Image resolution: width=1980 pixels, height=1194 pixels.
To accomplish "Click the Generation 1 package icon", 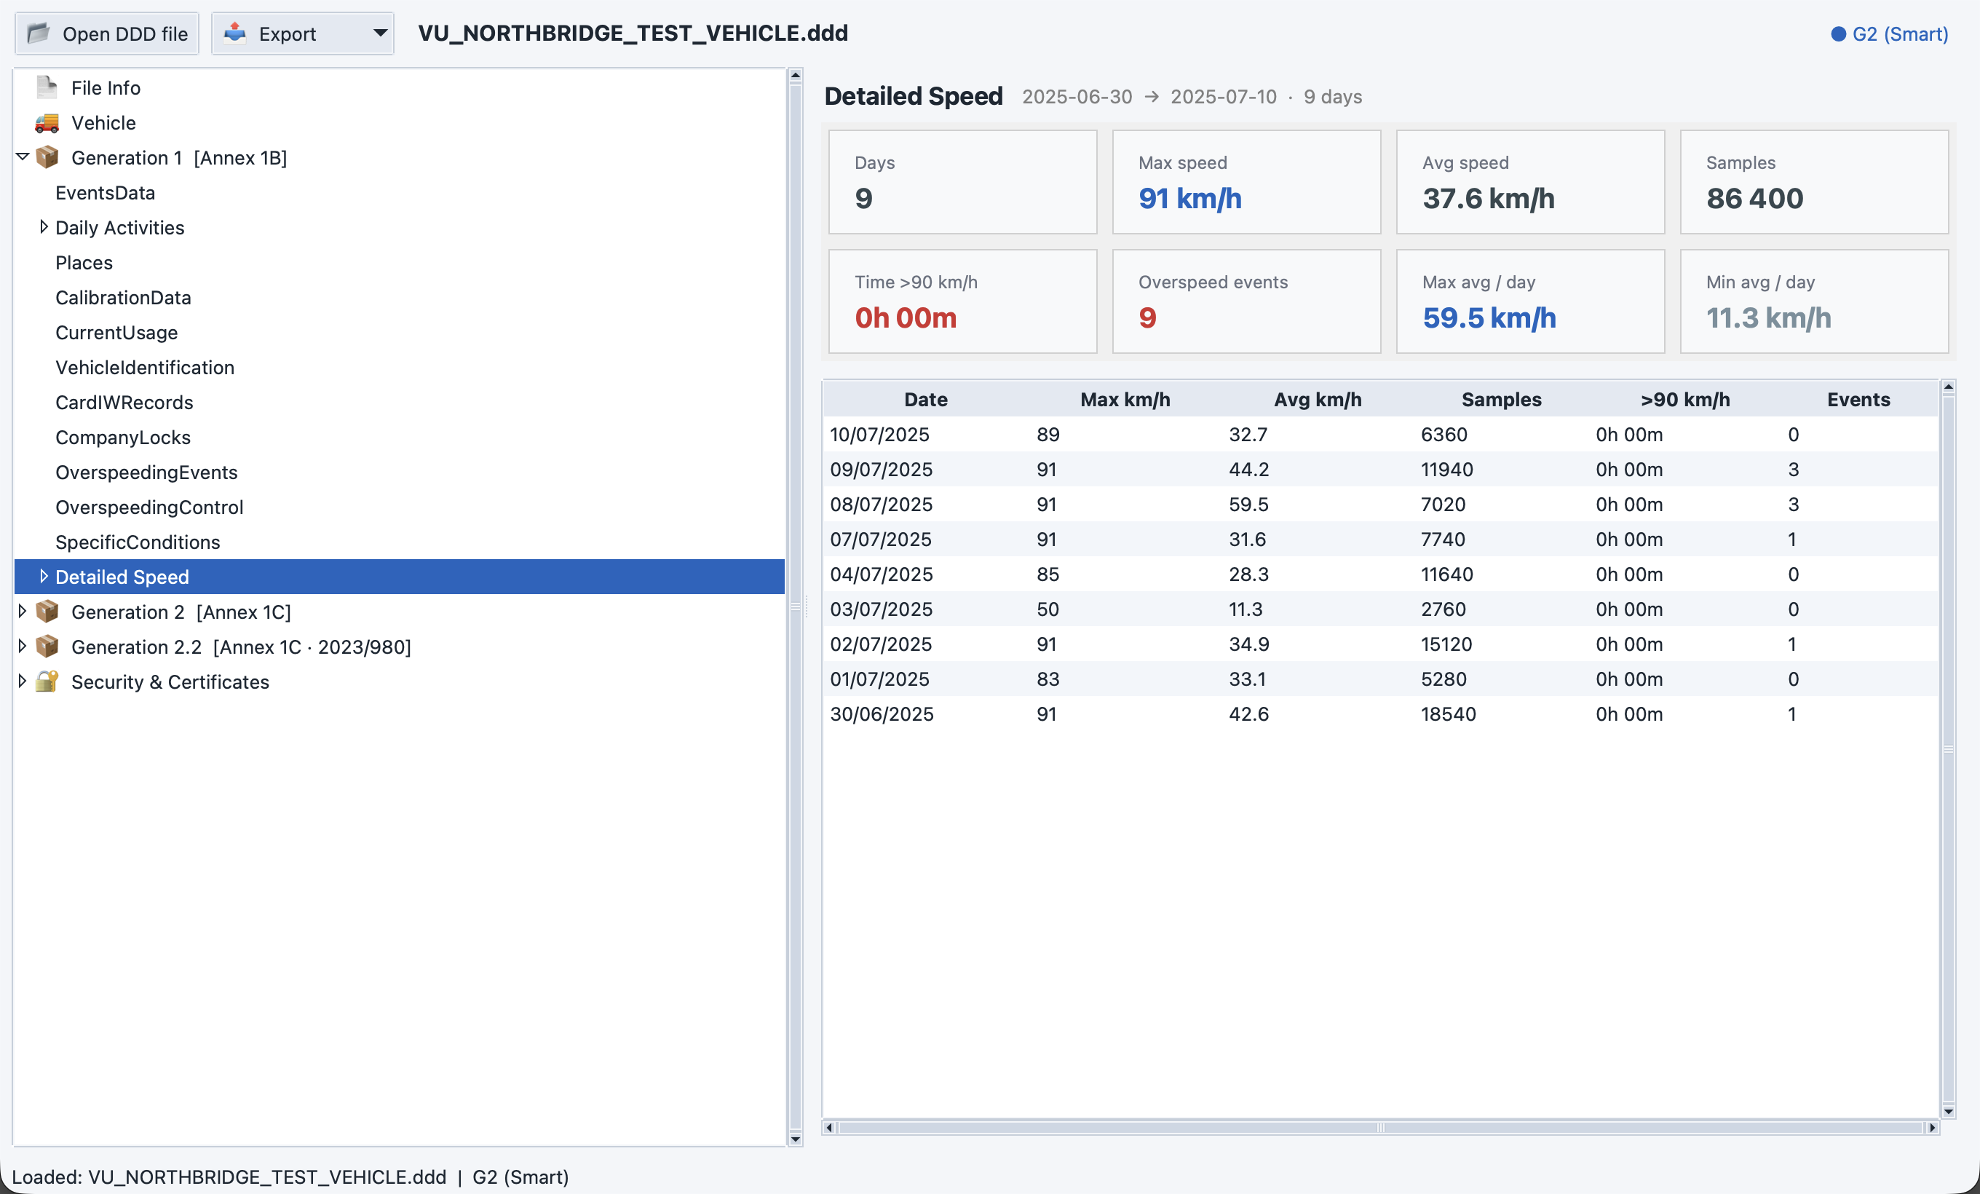I will tap(47, 157).
